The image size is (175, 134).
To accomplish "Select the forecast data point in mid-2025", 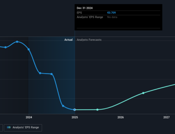I will tap(97, 110).
